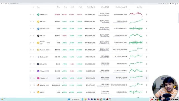Viewport: 179px width, 101px height.
Task: Open File Explorer from taskbar
Action: pyautogui.click(x=86, y=99)
